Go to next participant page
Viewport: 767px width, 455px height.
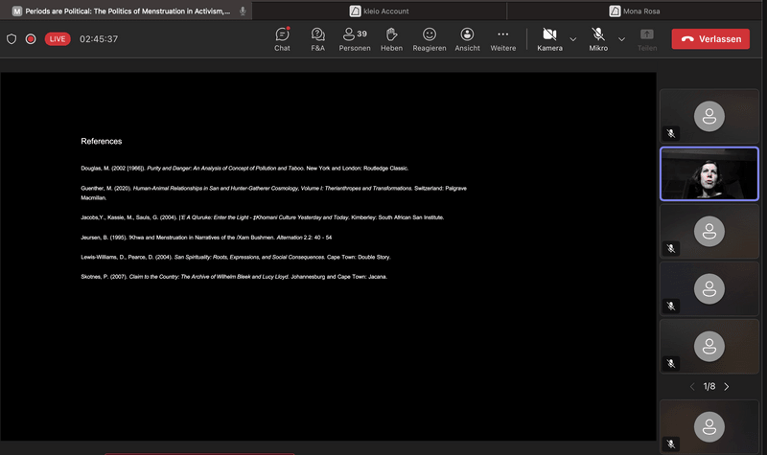[x=727, y=387]
